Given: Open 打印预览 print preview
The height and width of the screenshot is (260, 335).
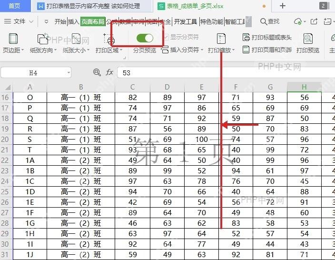Looking at the screenshot, I should [x=308, y=43].
